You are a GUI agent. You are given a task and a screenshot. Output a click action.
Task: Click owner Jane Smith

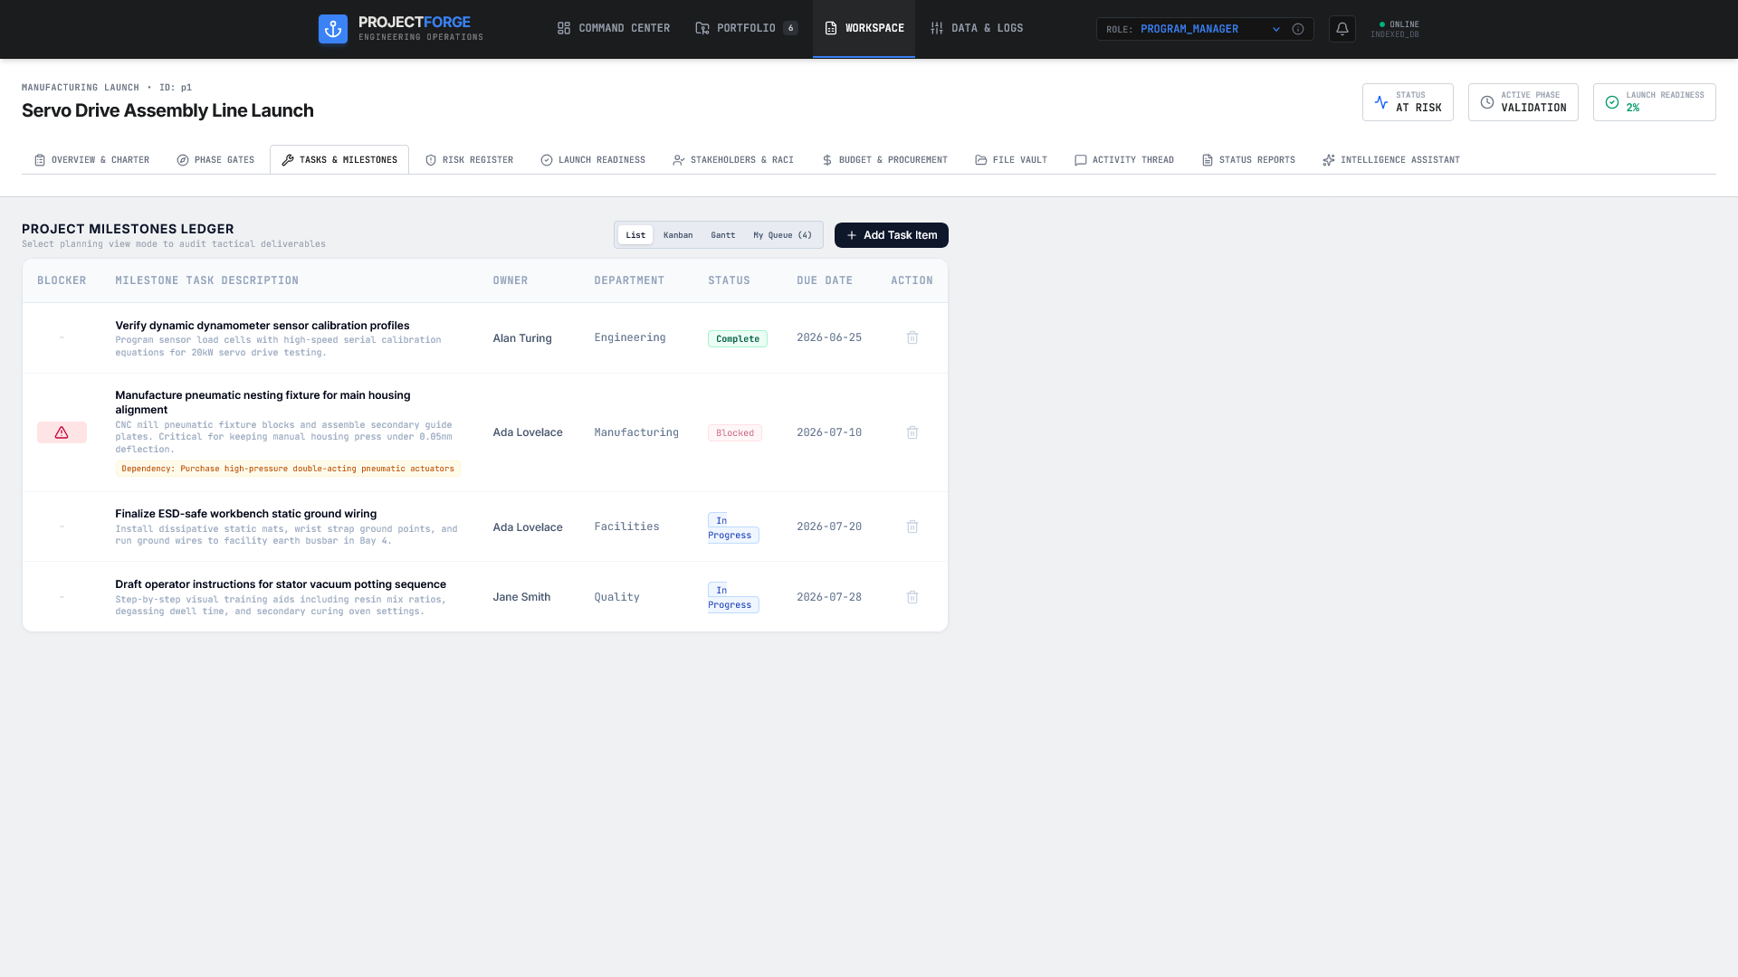[x=521, y=597]
